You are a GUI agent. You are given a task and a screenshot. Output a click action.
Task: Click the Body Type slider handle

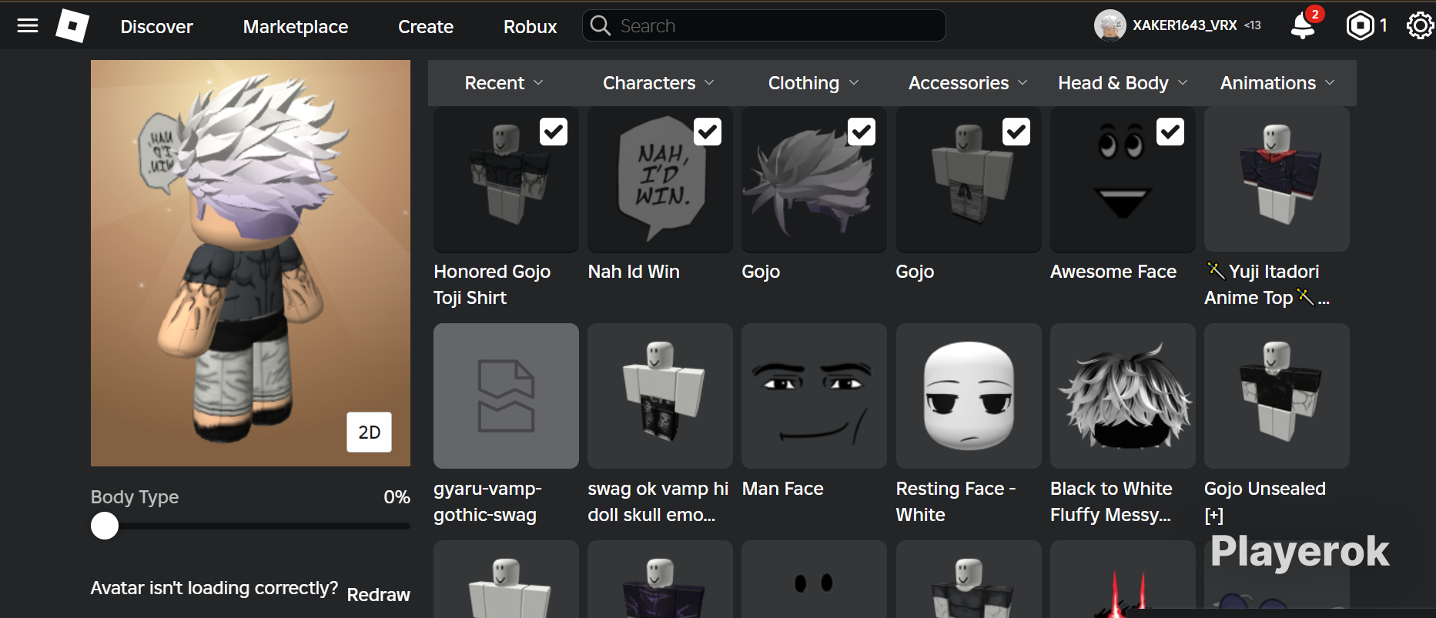coord(105,526)
